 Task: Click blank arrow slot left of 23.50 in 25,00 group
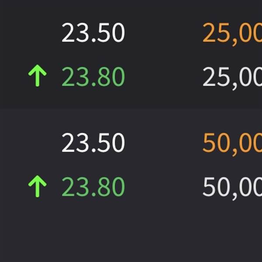(x=38, y=32)
